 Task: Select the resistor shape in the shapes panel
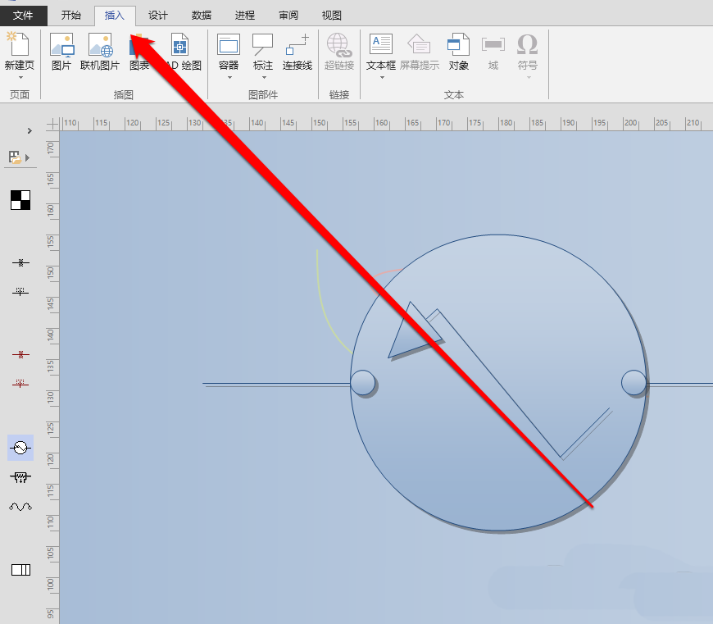point(20,477)
